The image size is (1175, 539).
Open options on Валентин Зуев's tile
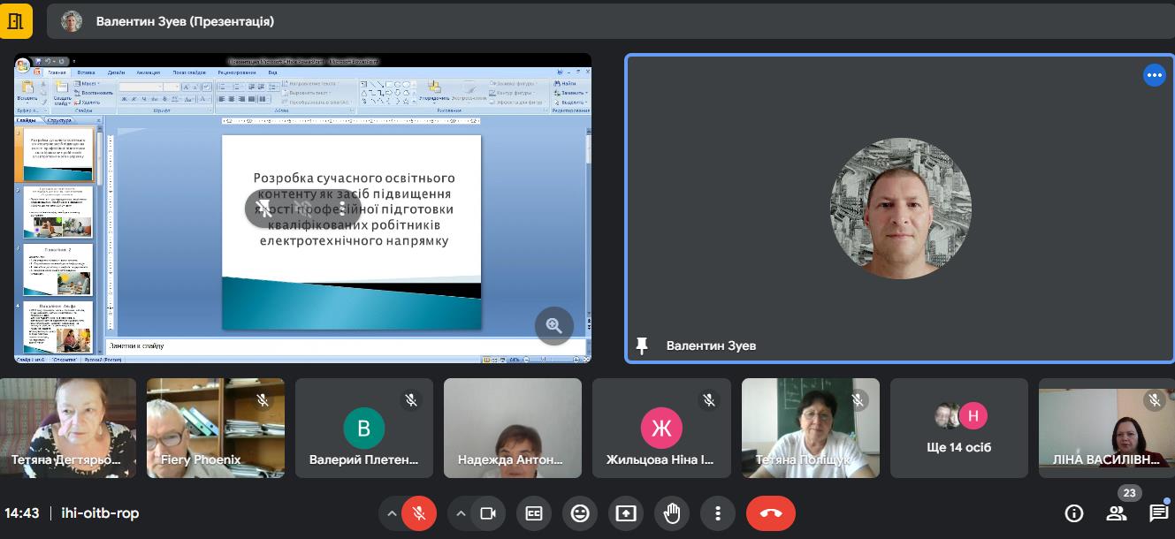pyautogui.click(x=1155, y=75)
